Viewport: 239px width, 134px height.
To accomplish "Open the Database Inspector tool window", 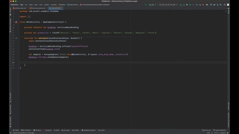I will pos(89,130).
